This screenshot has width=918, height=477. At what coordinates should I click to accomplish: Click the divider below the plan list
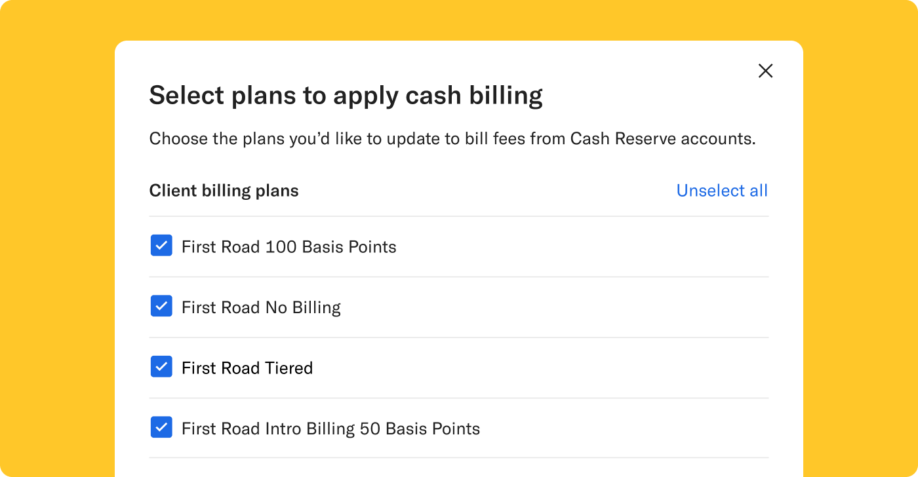point(459,457)
